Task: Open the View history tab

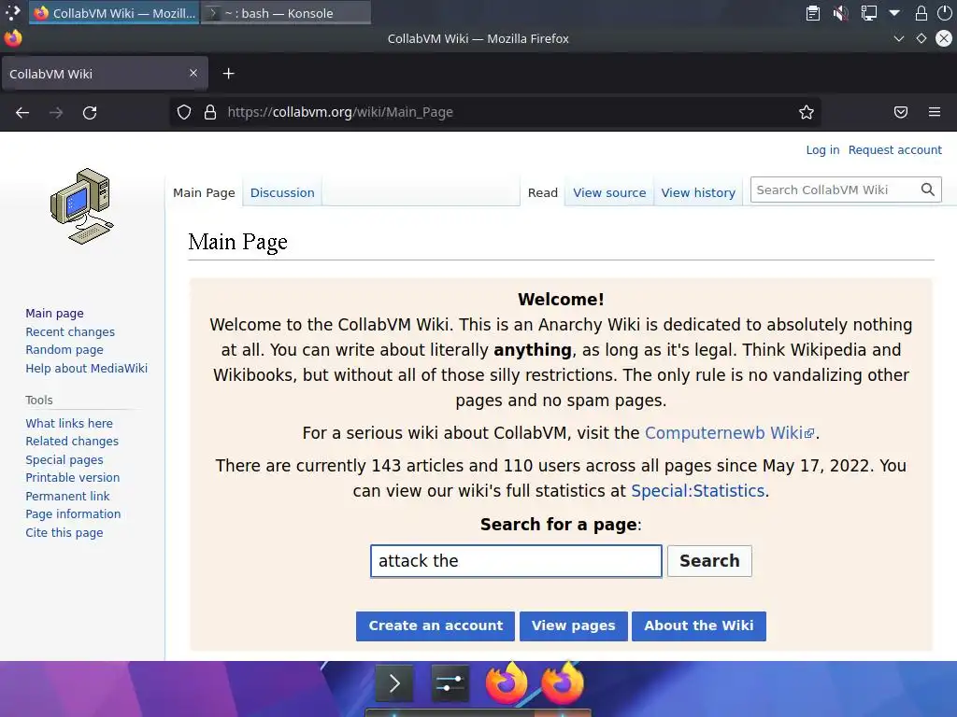Action: coord(698,192)
